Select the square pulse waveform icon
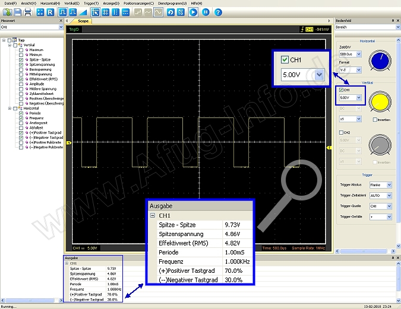This screenshot has height=309, width=401. [62, 12]
